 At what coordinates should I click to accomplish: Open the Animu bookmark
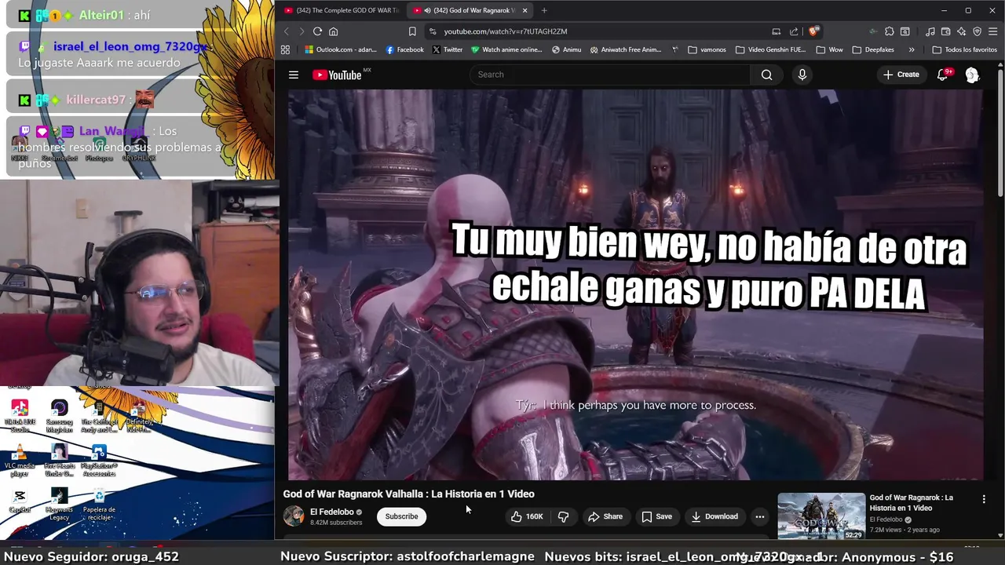pos(566,49)
